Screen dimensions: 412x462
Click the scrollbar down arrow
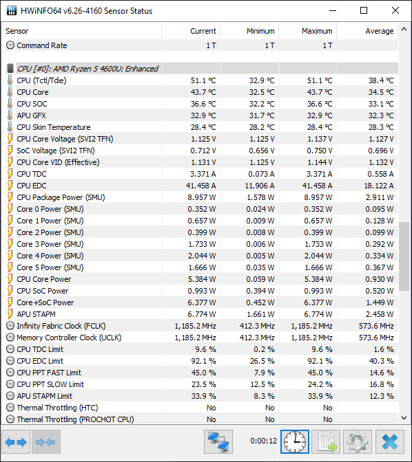click(404, 418)
